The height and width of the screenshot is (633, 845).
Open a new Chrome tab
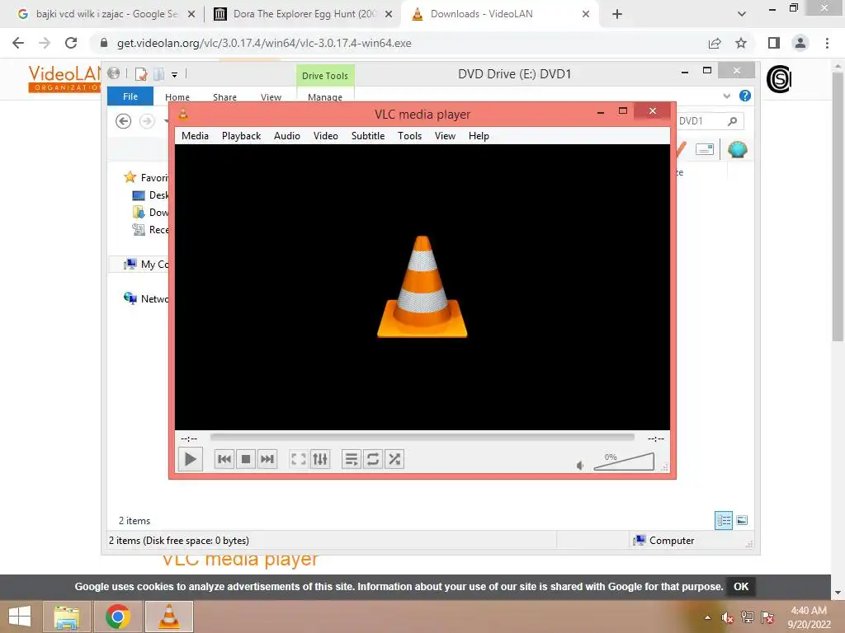pos(617,14)
